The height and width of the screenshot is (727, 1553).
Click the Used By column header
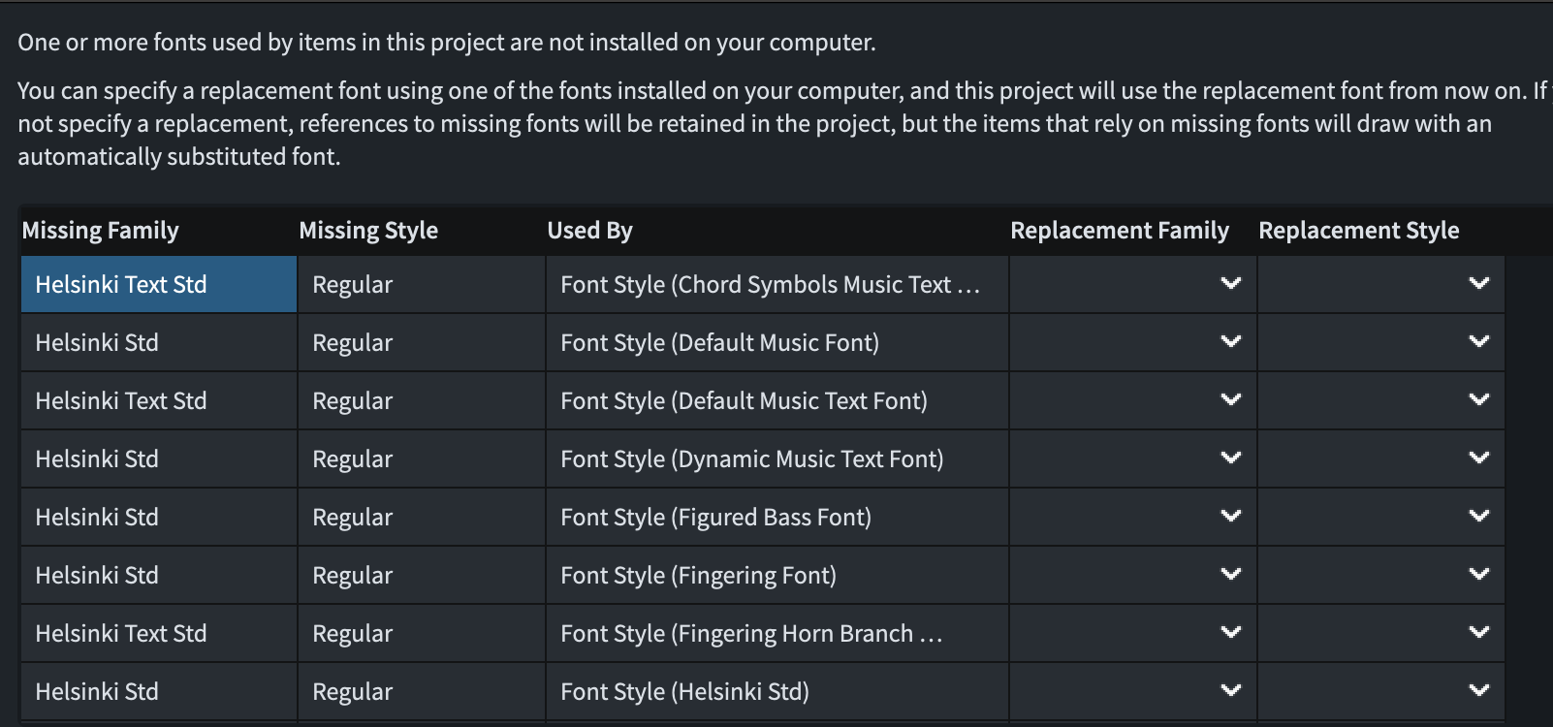[x=589, y=231]
